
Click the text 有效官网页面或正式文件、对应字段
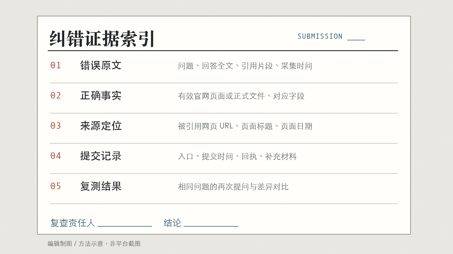(x=241, y=96)
